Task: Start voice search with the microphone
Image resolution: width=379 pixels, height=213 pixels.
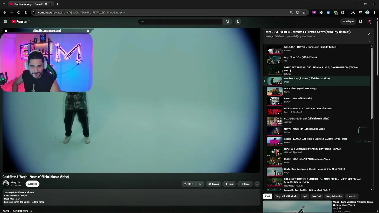Action: click(238, 22)
